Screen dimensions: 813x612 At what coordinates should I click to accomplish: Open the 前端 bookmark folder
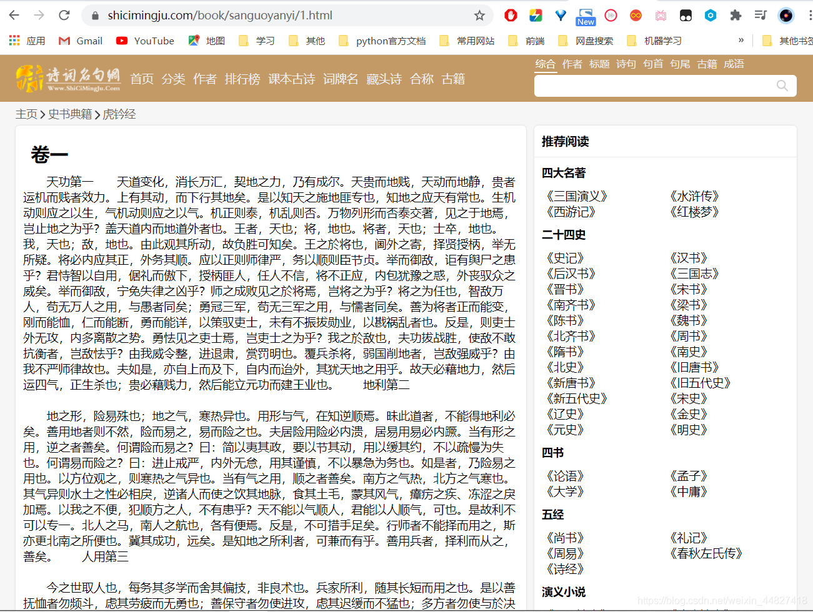[526, 41]
